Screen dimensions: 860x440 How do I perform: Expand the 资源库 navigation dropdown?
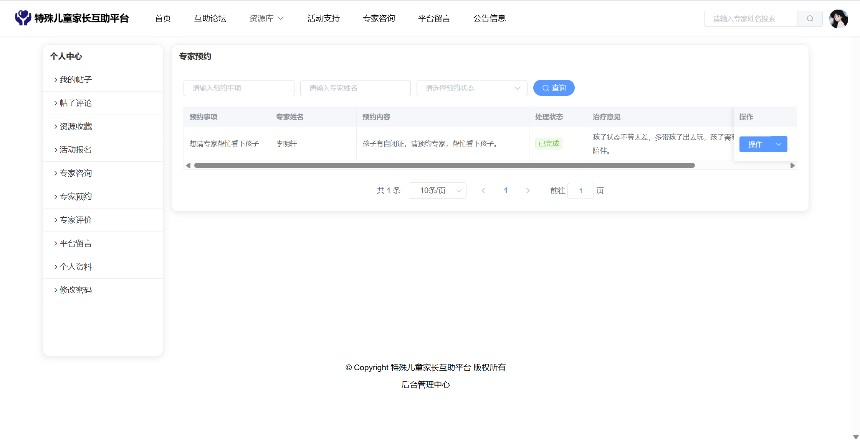click(x=266, y=18)
